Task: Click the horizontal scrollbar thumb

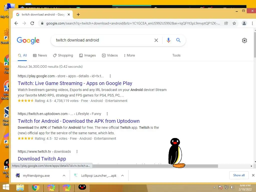Action: tap(155, 166)
